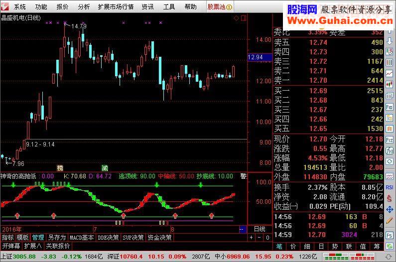The image size is (396, 262).
Task: Switch to the 资金决策 indicator tab
Action: (x=159, y=238)
